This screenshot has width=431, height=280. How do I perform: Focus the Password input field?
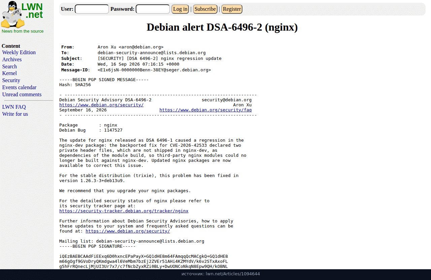(153, 9)
